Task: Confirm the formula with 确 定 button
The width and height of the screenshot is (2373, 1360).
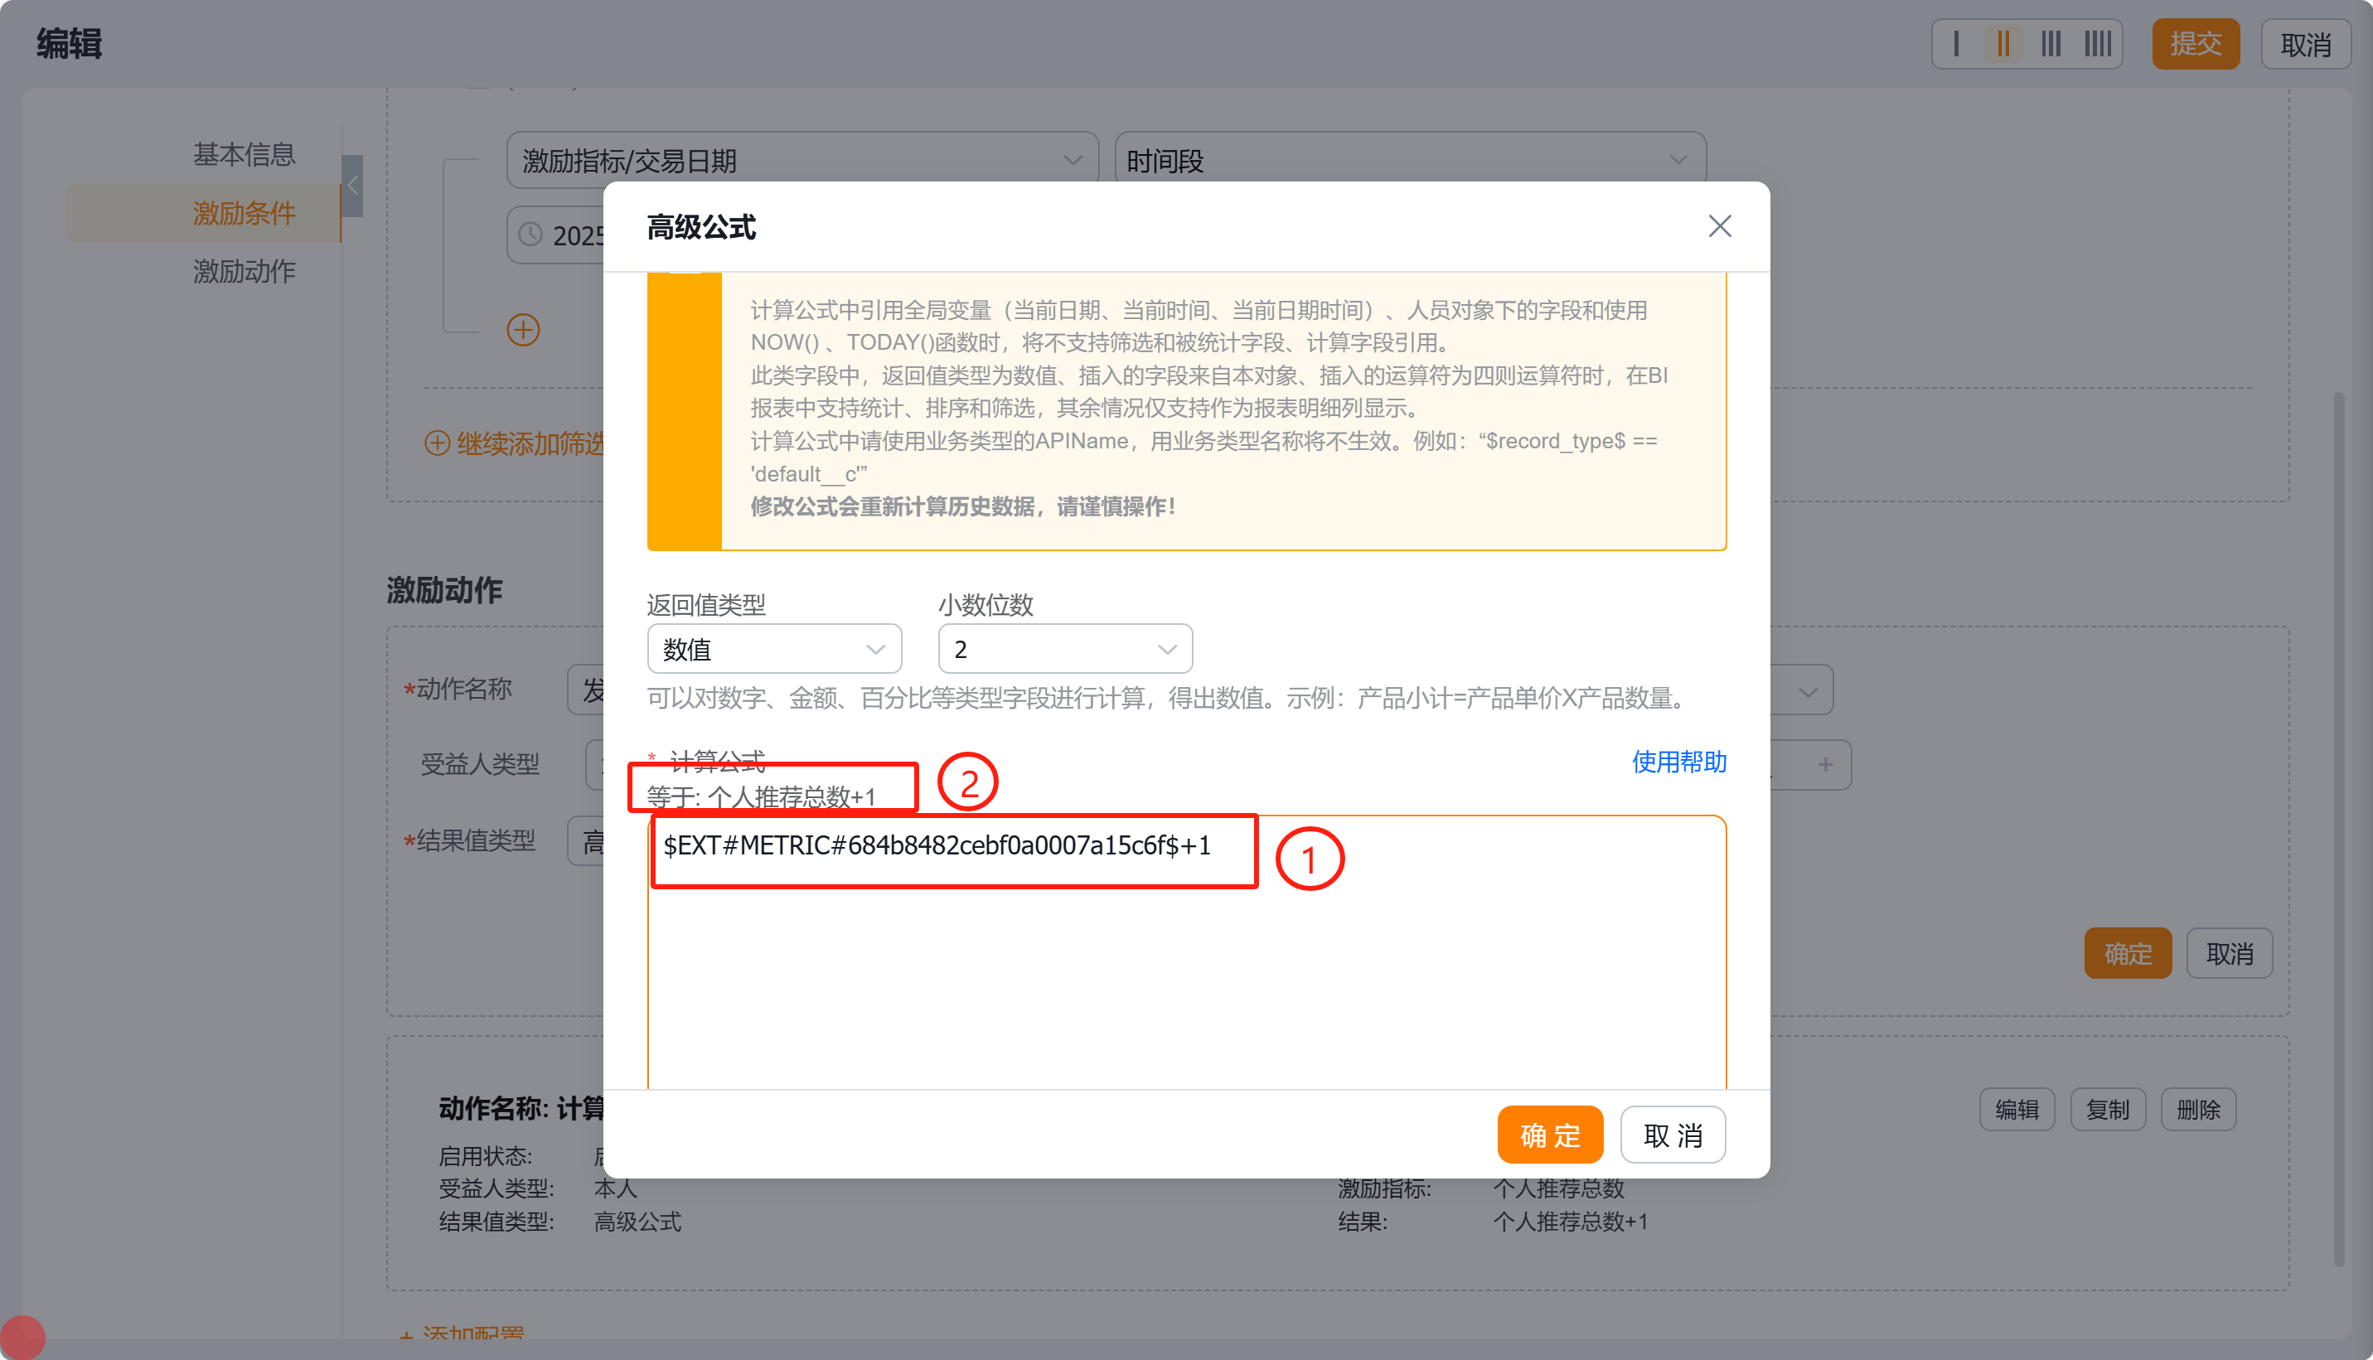Action: pos(1549,1135)
